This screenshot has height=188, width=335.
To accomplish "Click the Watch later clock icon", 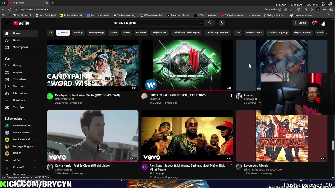I will 7,86.
